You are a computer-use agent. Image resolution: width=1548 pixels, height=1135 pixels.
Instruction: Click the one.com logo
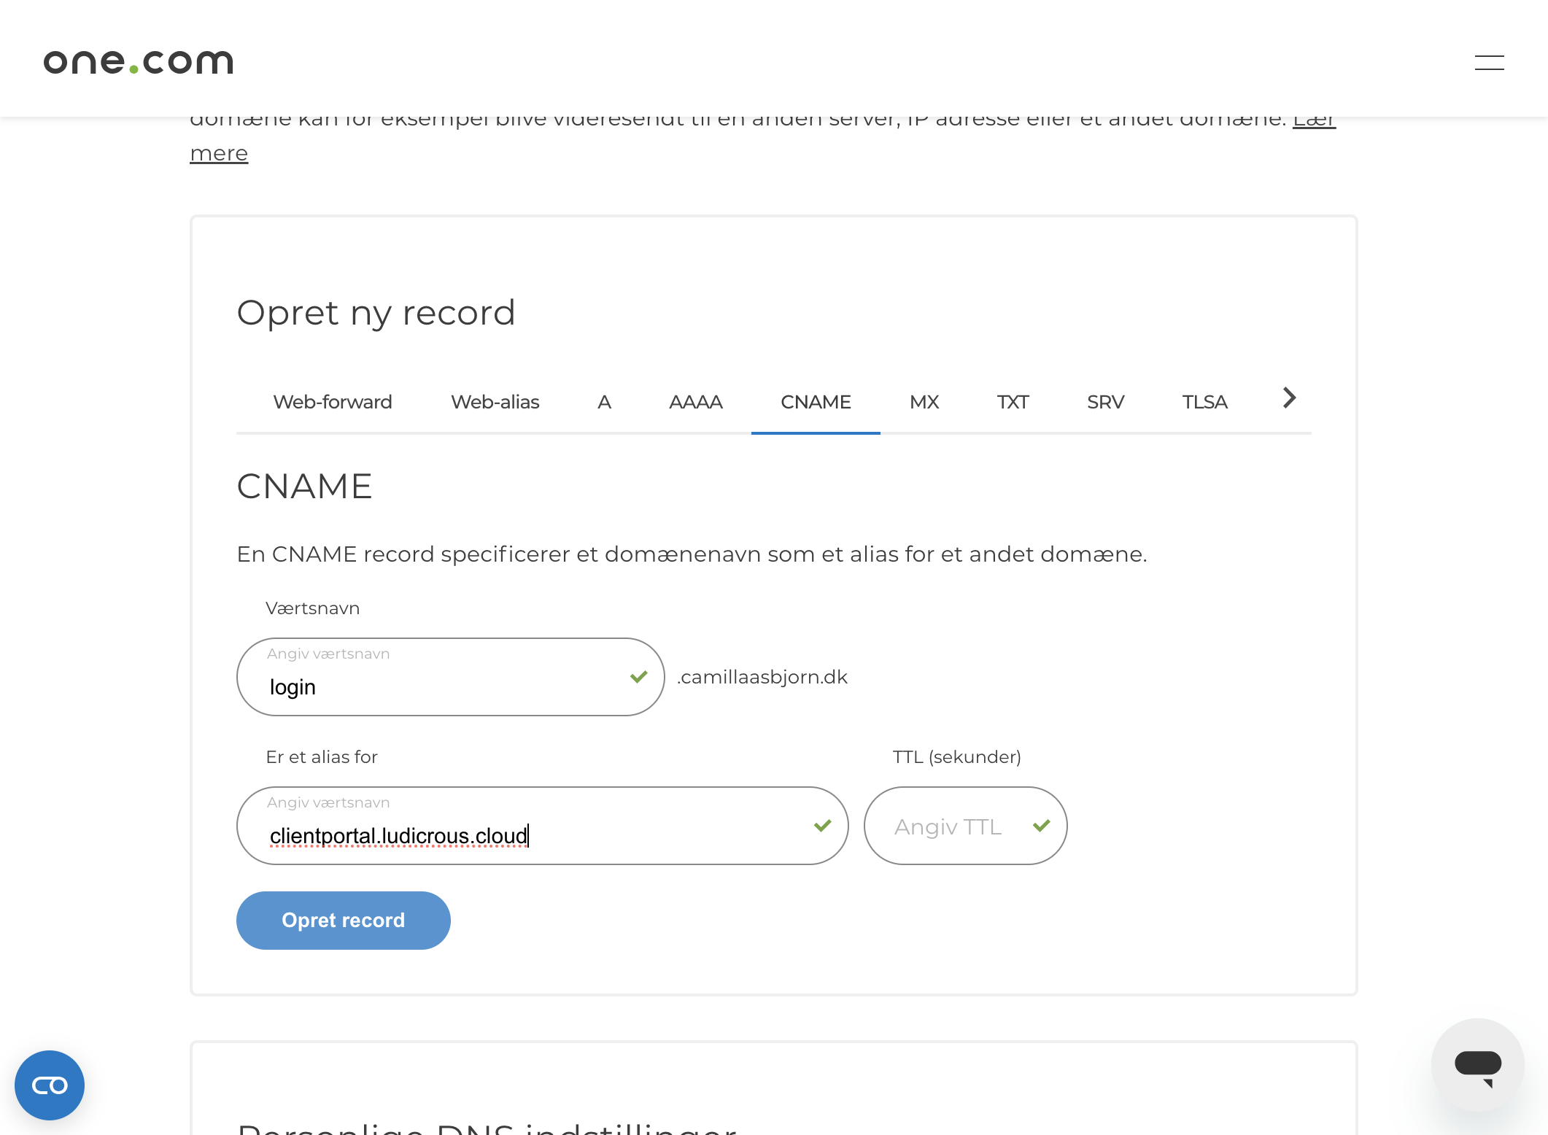click(x=139, y=61)
